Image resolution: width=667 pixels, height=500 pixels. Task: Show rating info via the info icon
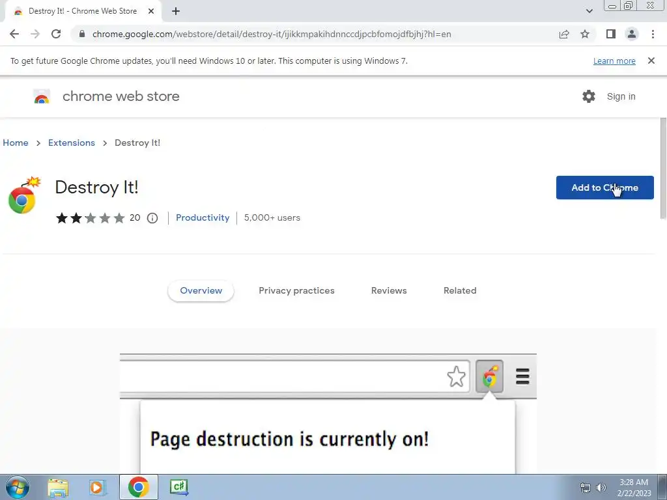coord(152,218)
